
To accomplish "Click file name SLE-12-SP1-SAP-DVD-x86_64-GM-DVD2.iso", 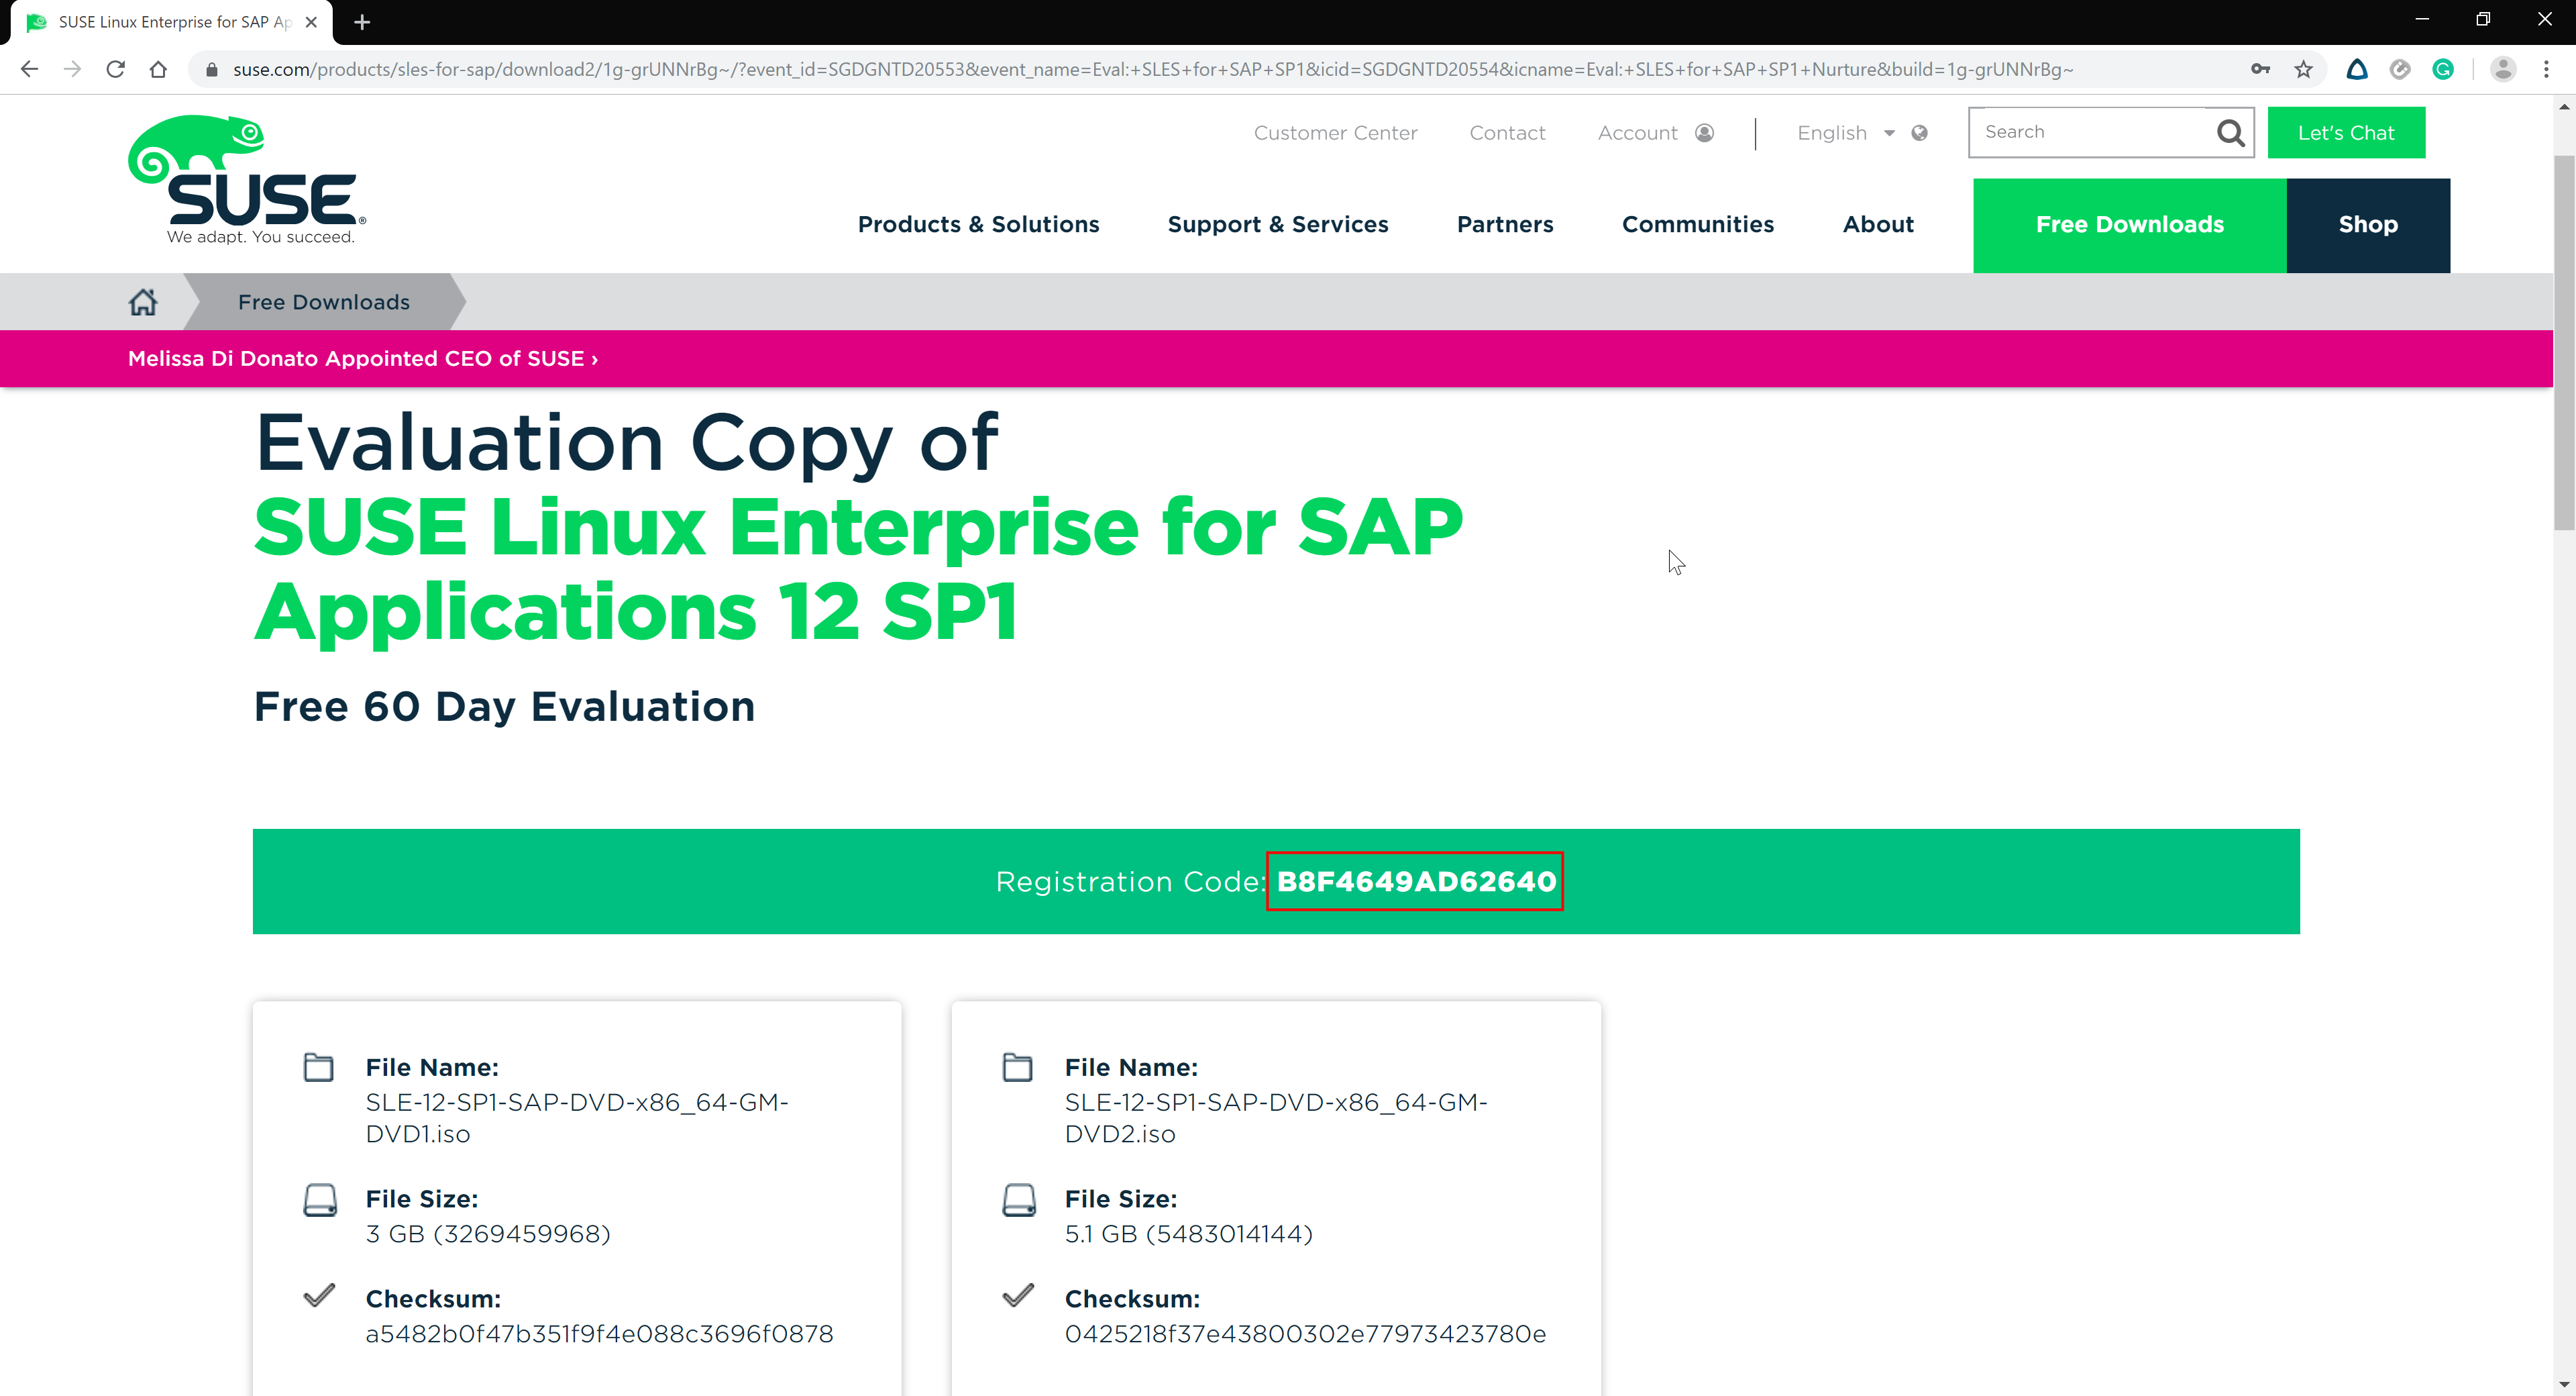I will coord(1276,1117).
